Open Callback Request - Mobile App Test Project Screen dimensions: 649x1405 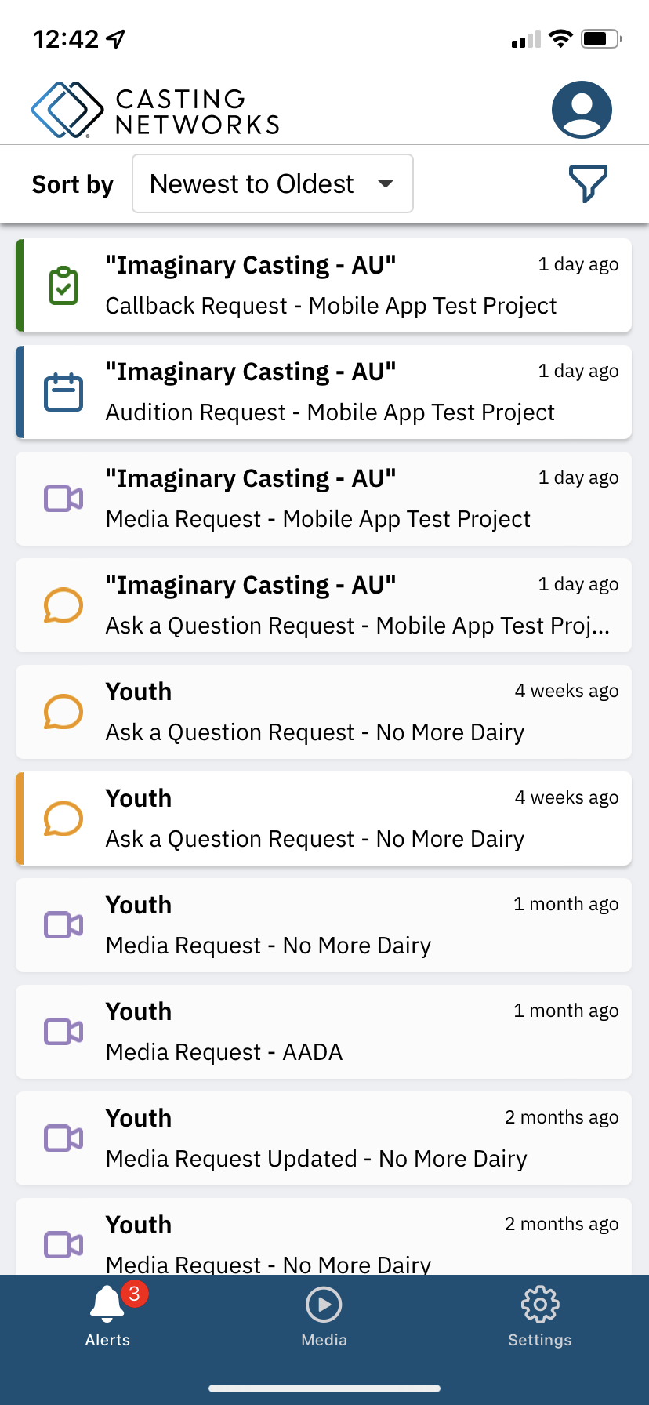[331, 306]
